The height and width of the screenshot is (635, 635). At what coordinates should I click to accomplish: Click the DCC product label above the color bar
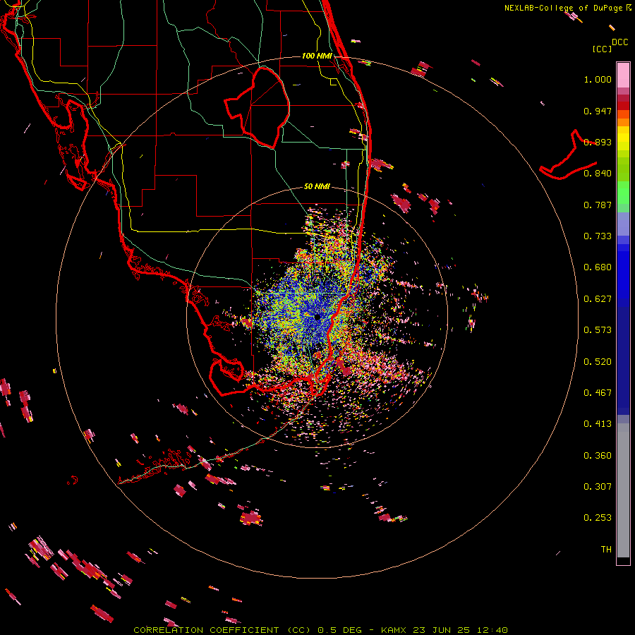tap(620, 42)
